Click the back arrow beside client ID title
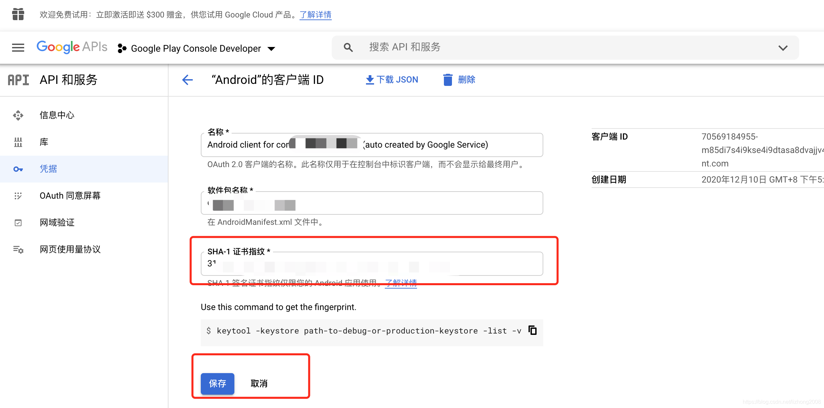824x408 pixels. (x=187, y=80)
